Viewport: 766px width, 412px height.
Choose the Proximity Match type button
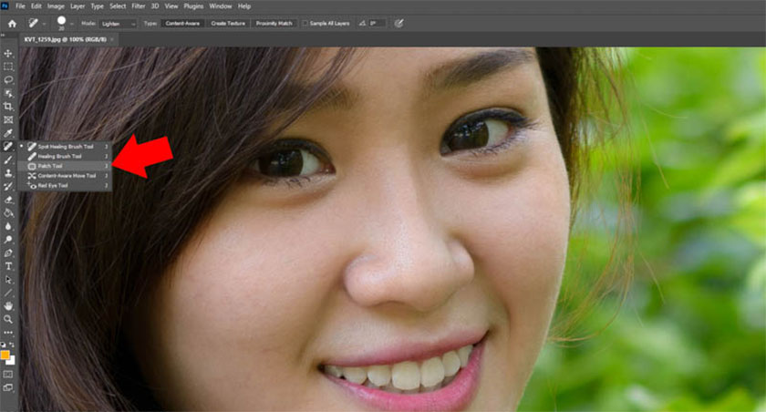pos(274,24)
